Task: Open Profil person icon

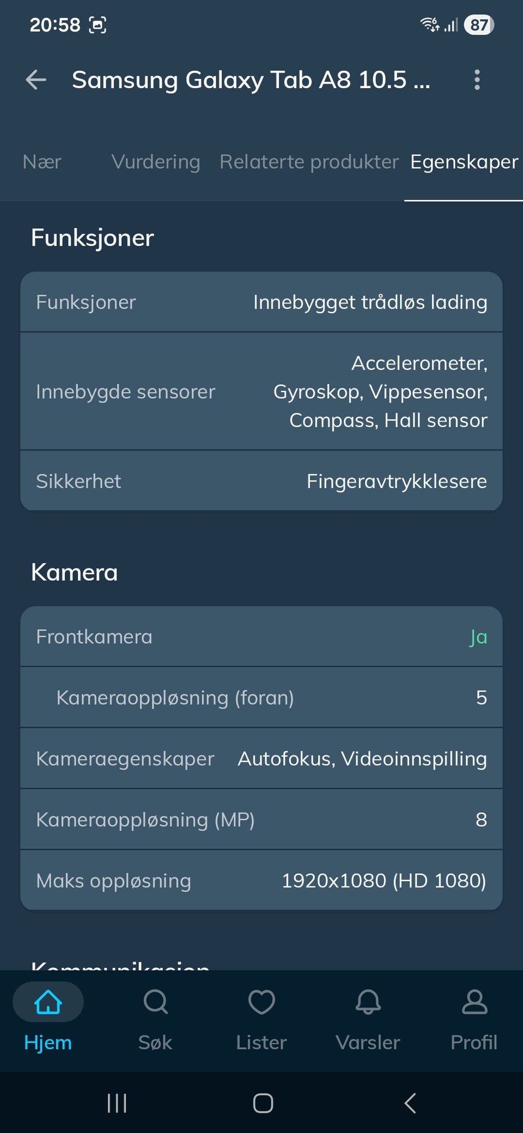Action: coord(474,1002)
